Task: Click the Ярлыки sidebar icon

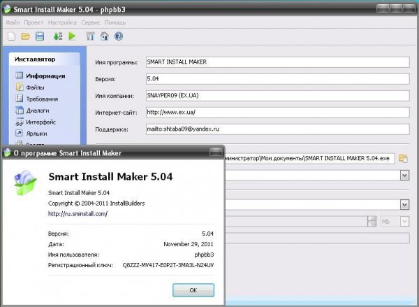Action: click(20, 134)
